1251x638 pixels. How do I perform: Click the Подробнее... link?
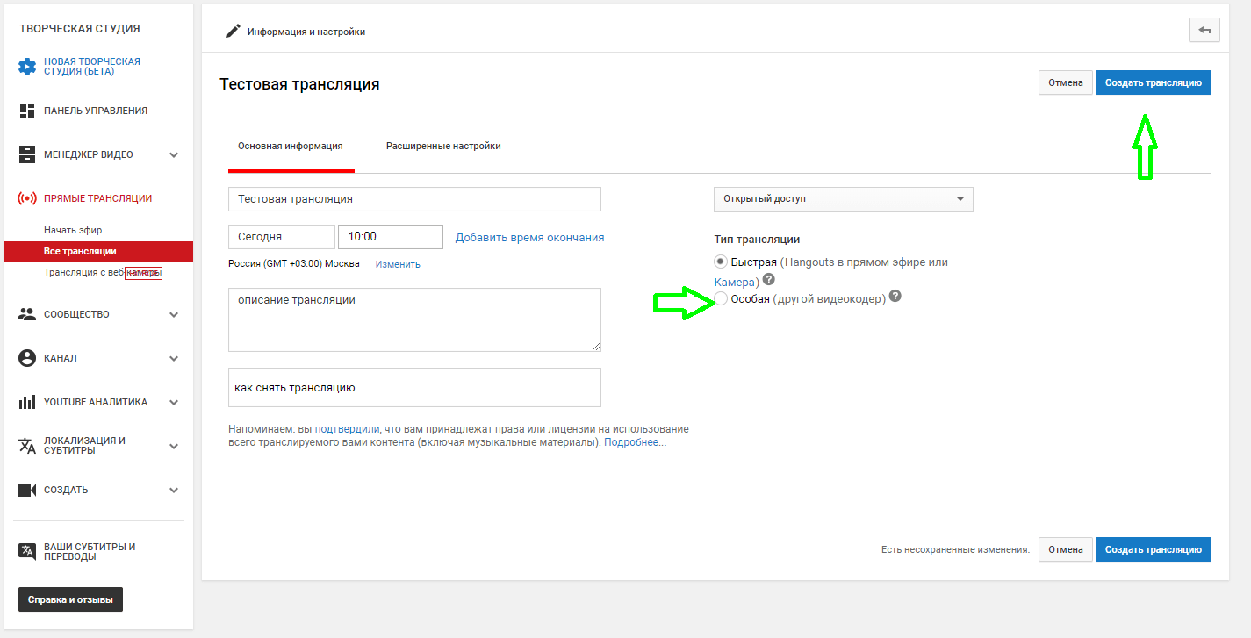click(635, 442)
